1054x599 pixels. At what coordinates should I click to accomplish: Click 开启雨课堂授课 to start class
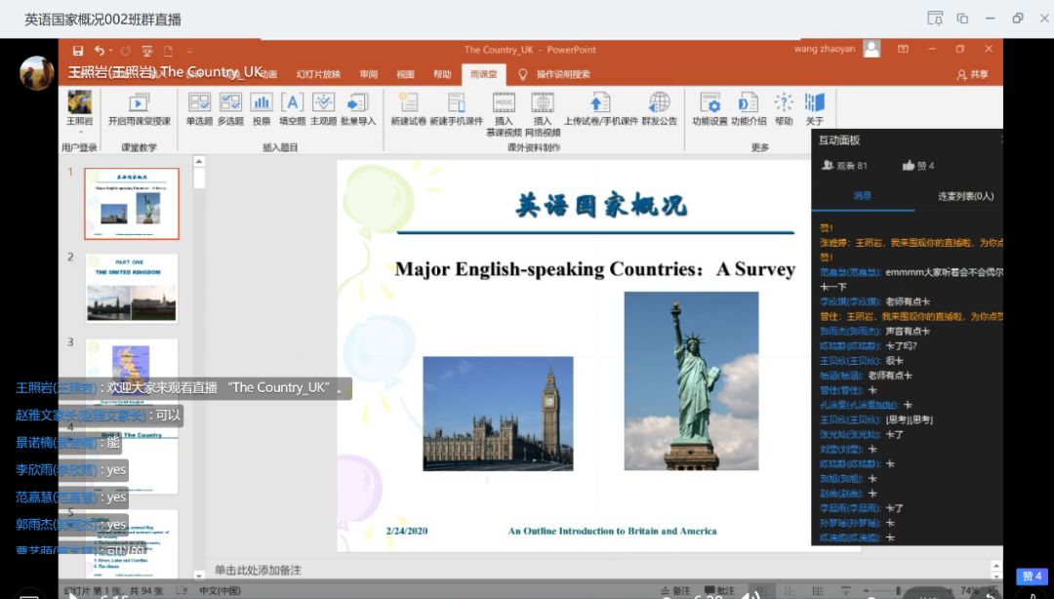click(x=139, y=108)
